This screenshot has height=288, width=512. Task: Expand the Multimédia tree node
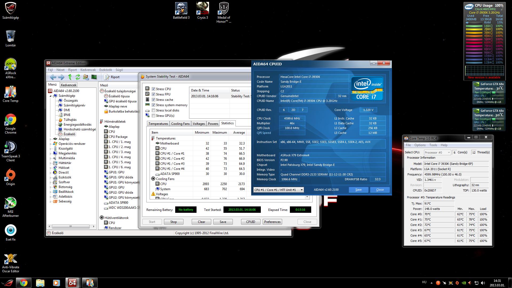click(50, 158)
